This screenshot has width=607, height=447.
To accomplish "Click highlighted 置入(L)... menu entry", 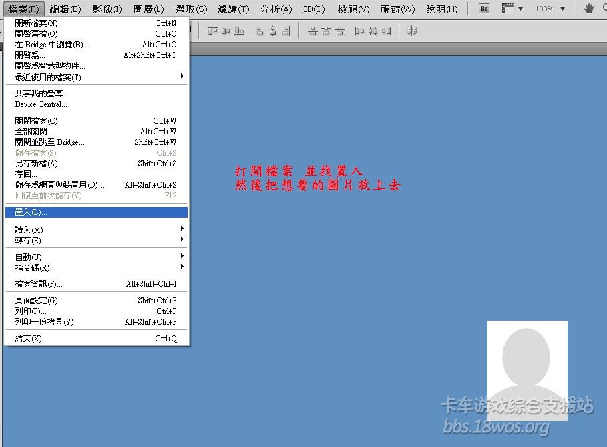I will click(x=96, y=212).
